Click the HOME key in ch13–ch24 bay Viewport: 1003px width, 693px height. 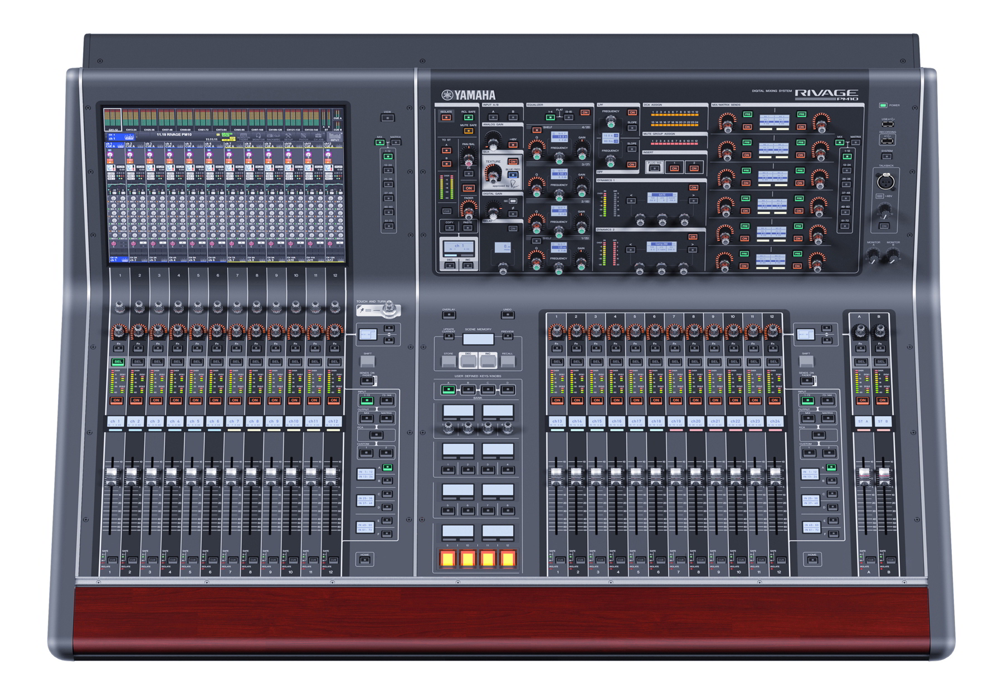812,560
